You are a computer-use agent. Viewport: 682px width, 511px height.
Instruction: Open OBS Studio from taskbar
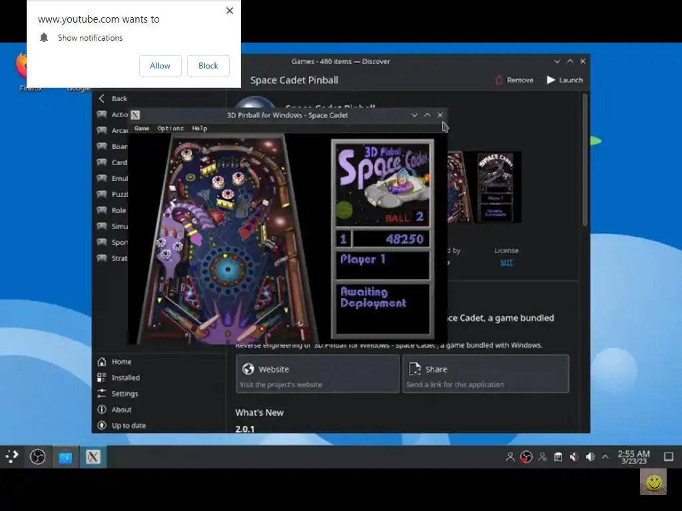(x=38, y=456)
